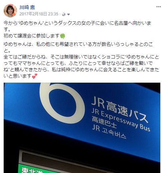Screen dimensions: 162x173
Task: Open the author's profile picture
Action: click(x=10, y=11)
